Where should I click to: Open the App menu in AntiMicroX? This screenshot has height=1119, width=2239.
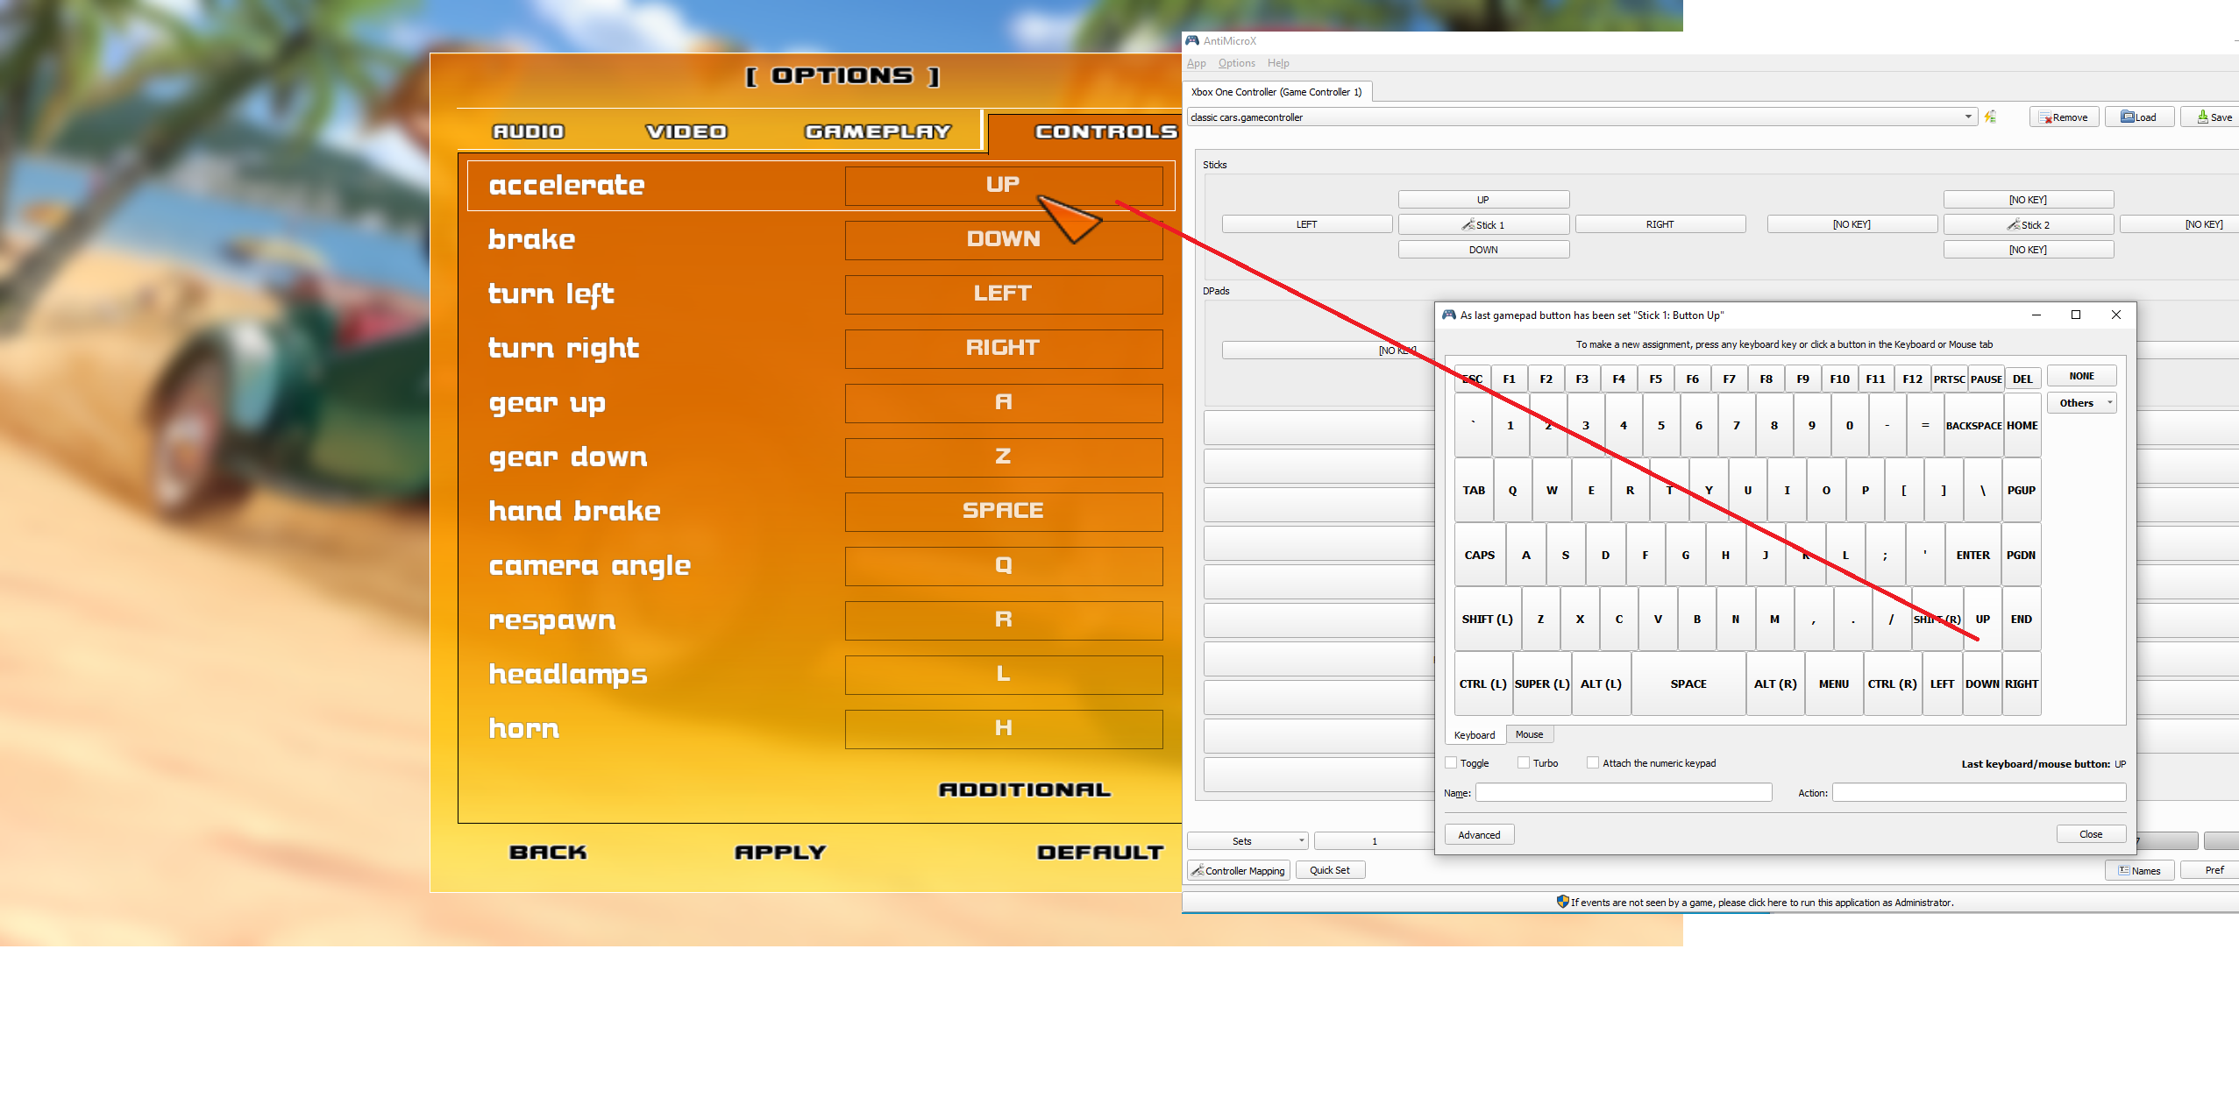[x=1196, y=63]
